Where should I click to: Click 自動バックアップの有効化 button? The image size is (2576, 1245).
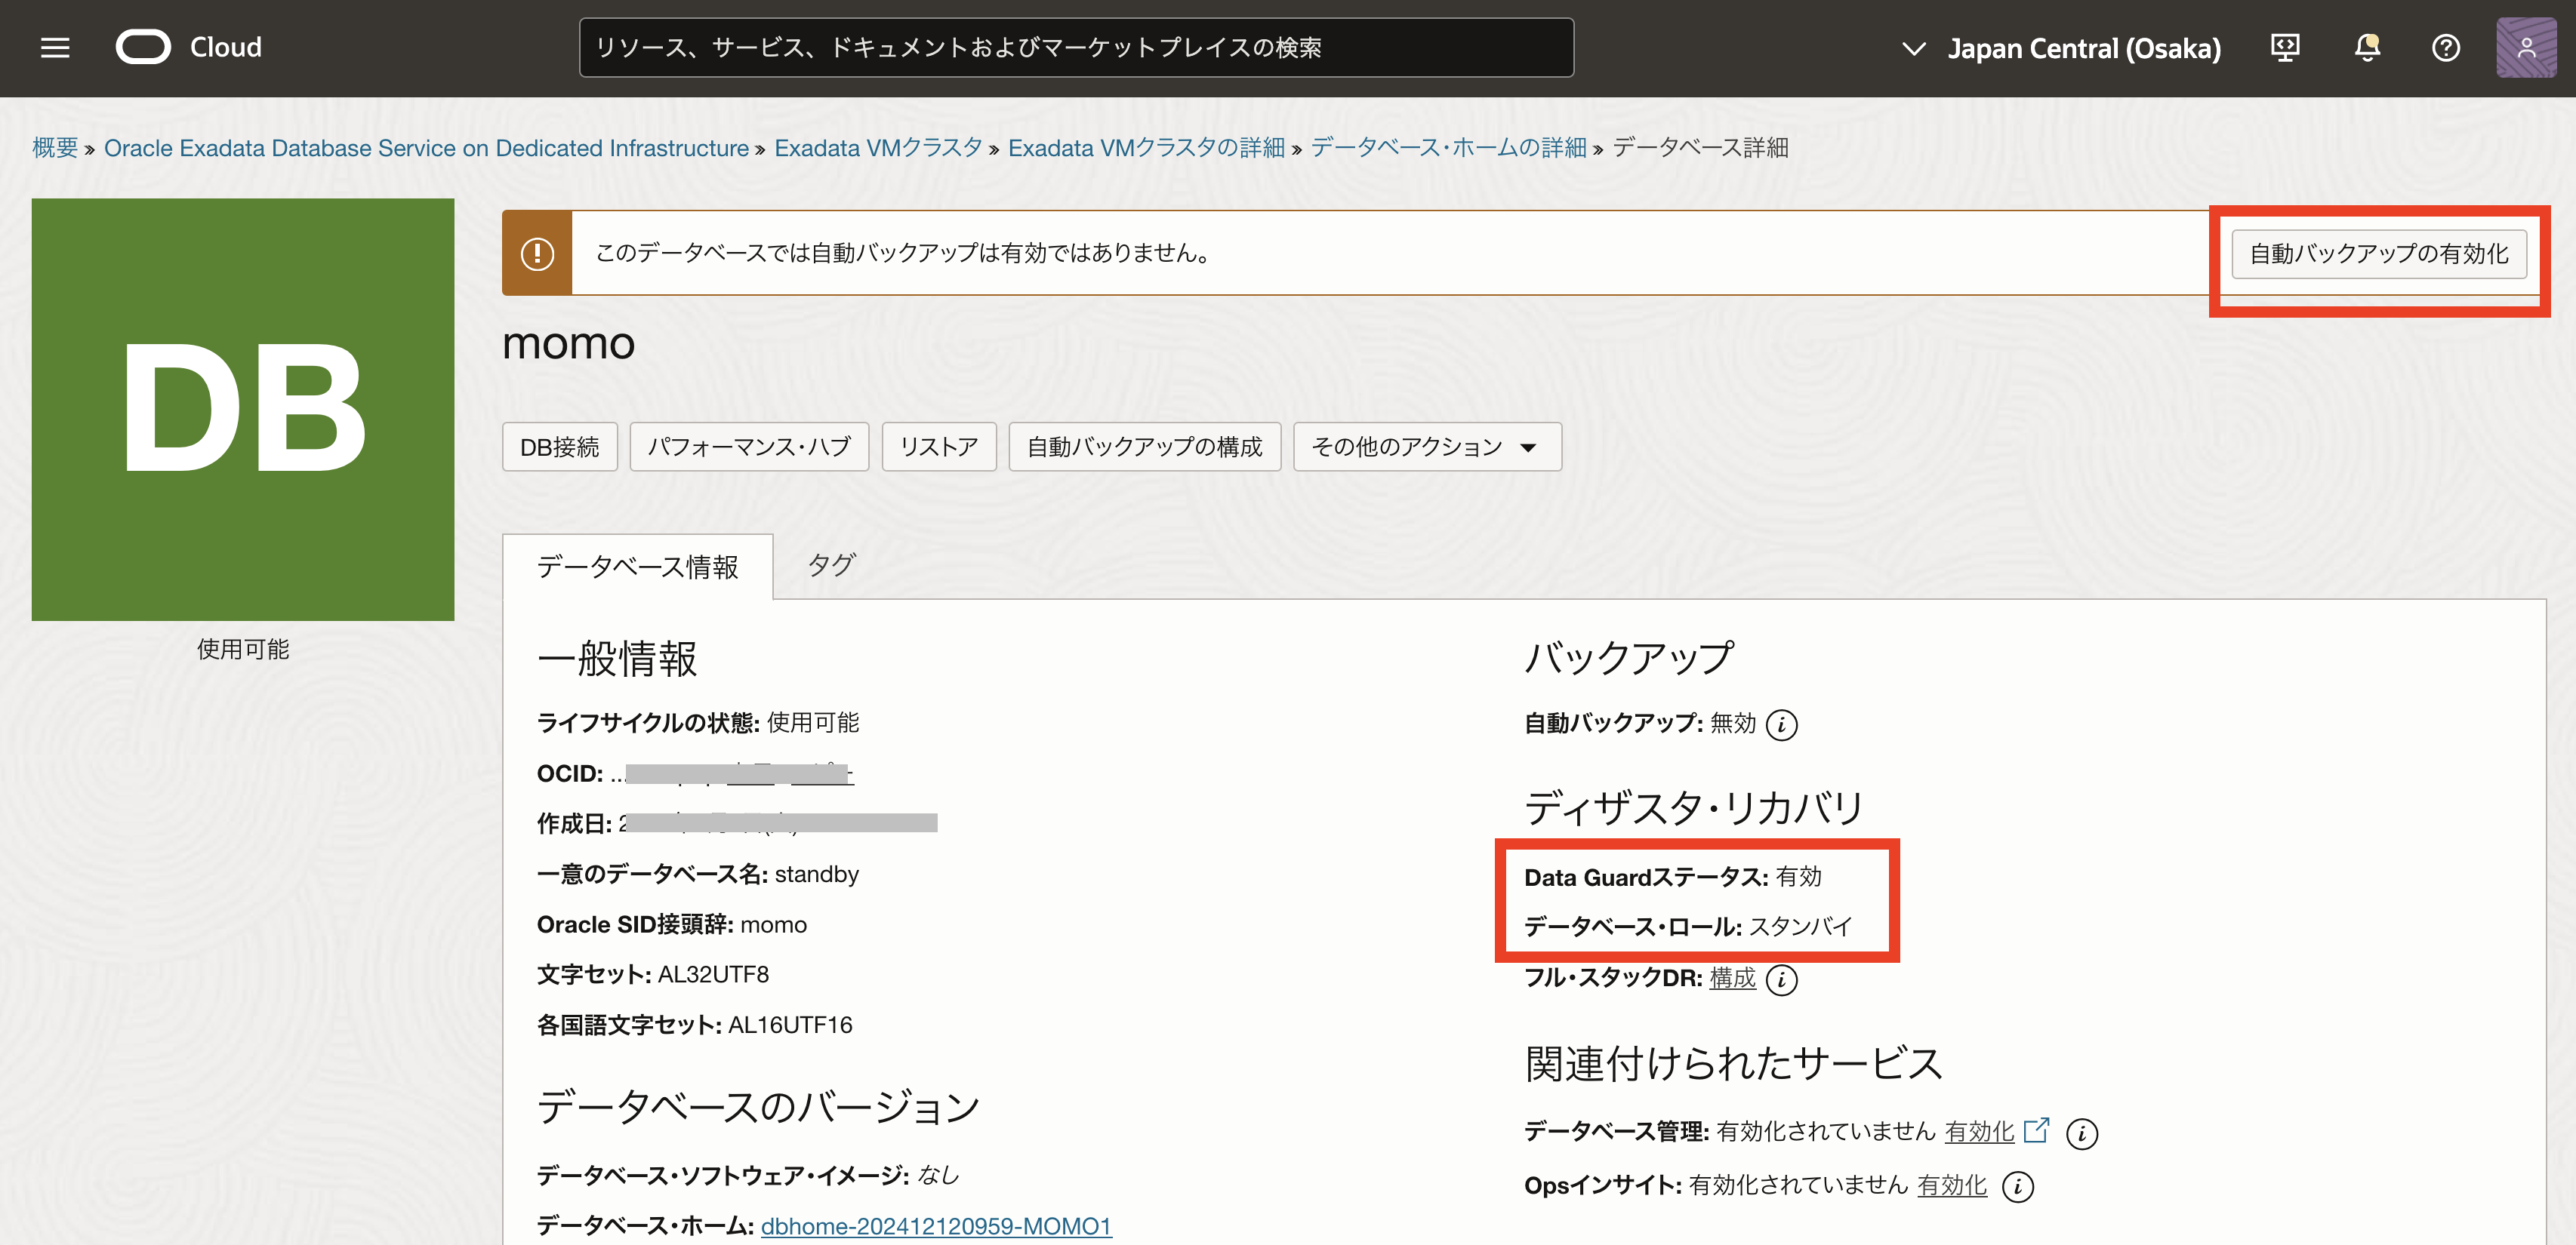2378,254
